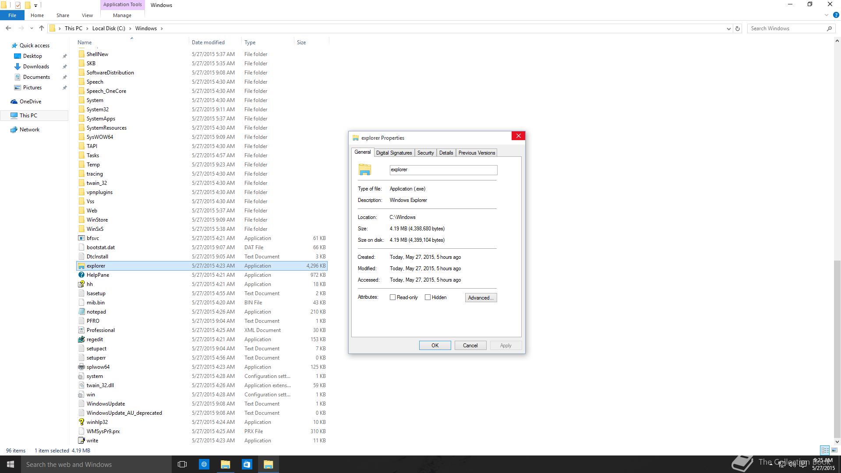Click the taskbar clock and date
Viewport: 841px width, 473px height.
(823, 464)
